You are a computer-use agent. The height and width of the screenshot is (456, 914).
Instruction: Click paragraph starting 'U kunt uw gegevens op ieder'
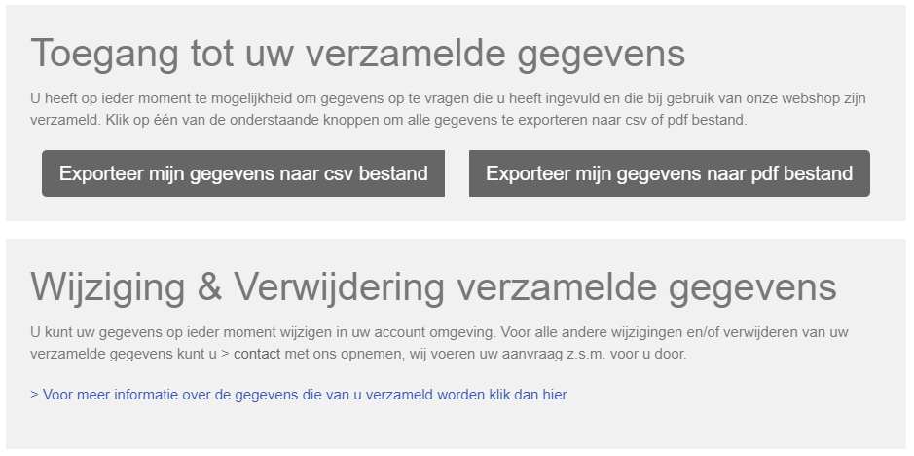point(439,343)
